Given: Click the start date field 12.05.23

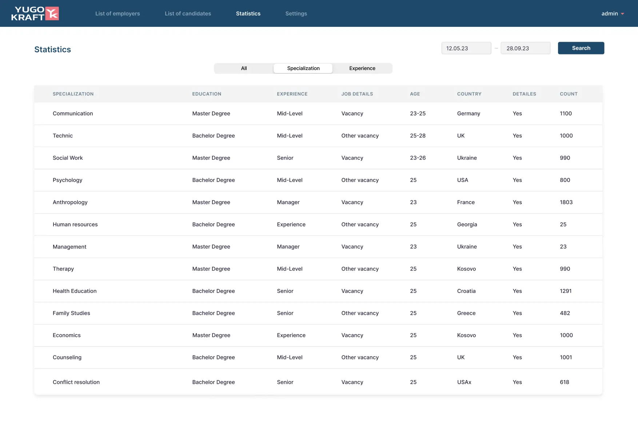Looking at the screenshot, I should coord(466,48).
